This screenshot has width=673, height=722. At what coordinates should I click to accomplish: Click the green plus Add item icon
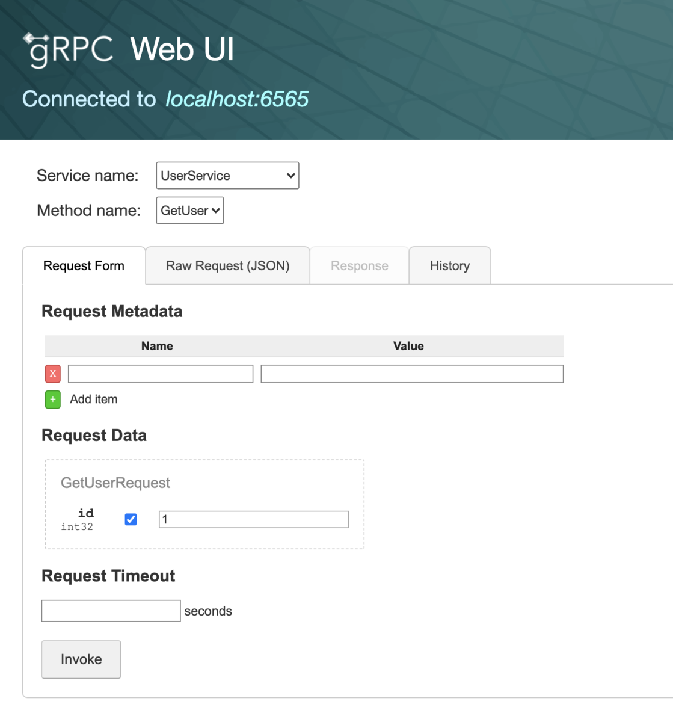pos(53,400)
